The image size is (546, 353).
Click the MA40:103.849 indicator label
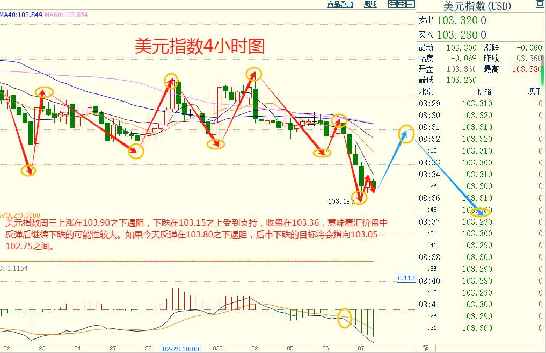(21, 15)
